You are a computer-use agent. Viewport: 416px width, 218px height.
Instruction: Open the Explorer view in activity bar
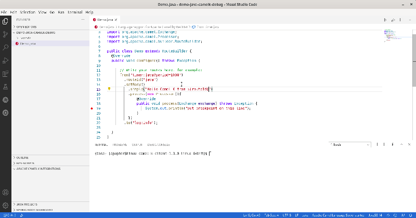[5, 21]
